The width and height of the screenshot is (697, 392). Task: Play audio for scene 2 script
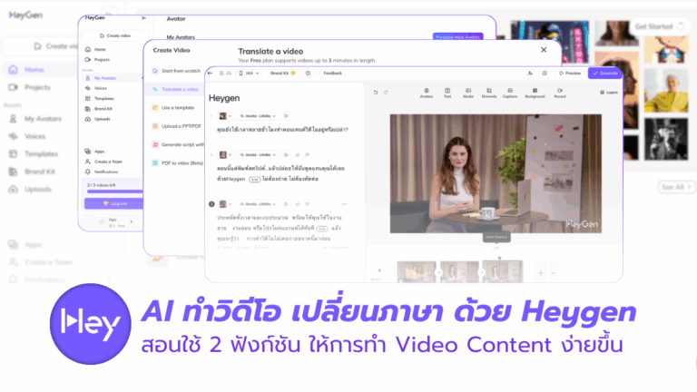286,154
